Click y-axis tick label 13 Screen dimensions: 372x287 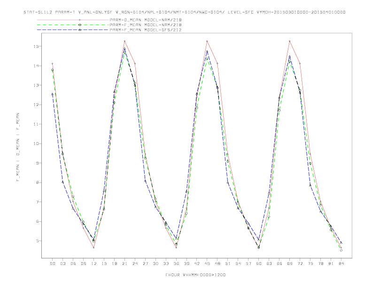36,85
